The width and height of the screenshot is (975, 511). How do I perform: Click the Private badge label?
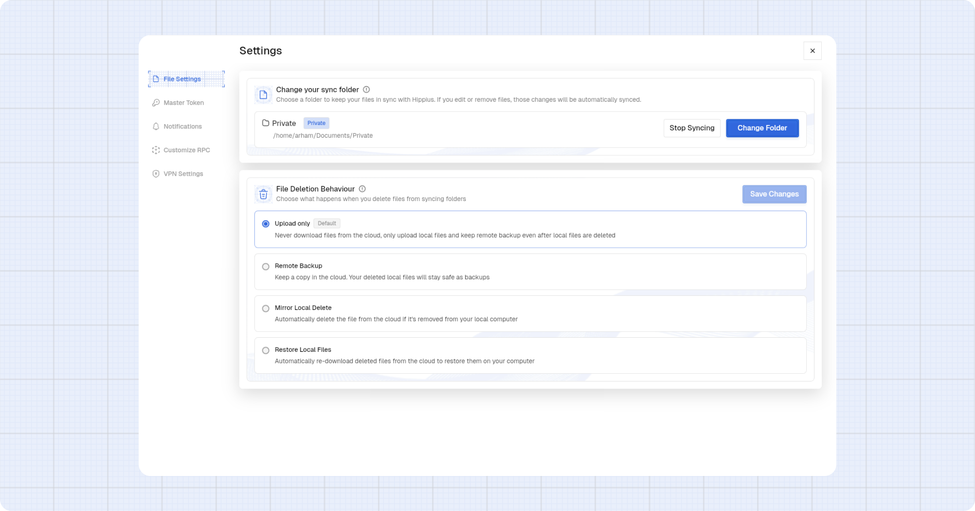coord(316,123)
